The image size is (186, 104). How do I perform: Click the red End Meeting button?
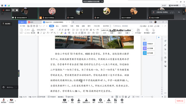[180, 101]
